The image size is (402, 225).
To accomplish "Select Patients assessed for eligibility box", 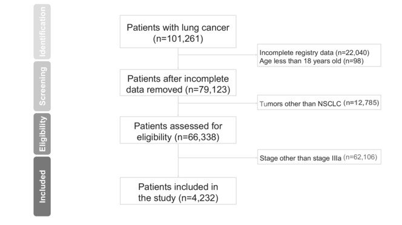I will coord(178,130).
